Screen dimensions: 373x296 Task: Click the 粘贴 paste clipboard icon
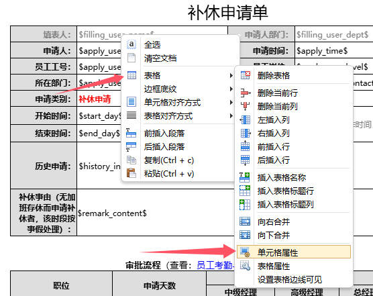click(131, 173)
